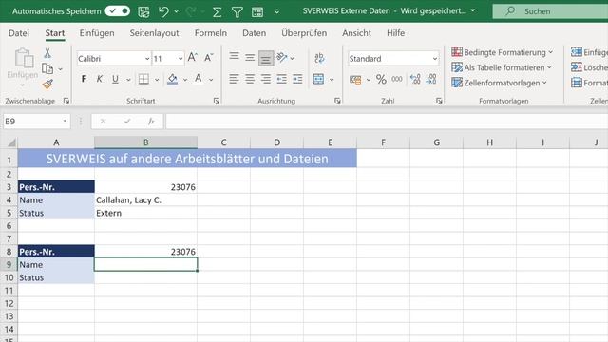
Task: Click the filter funnel icon
Action: 237,12
